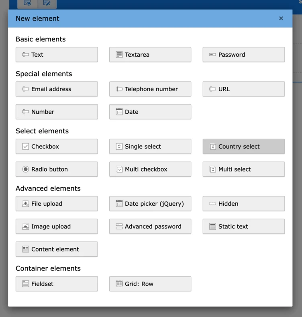This screenshot has height=317, width=302.
Task: Add a Radio button element
Action: (57, 169)
